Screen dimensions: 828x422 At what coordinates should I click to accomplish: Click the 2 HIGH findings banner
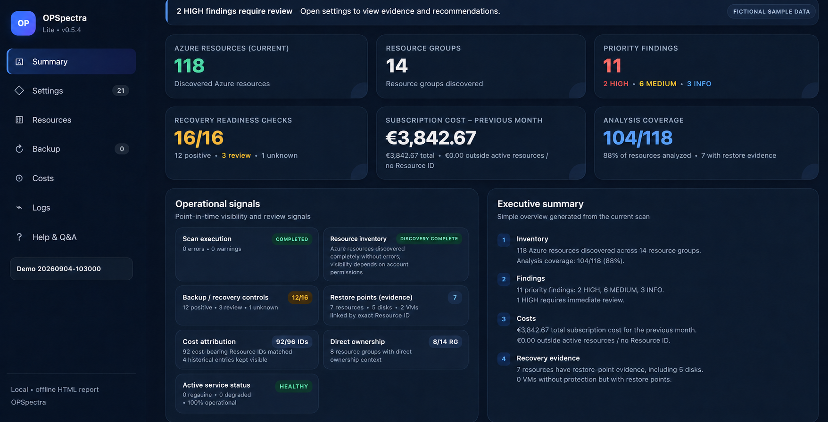pos(492,11)
